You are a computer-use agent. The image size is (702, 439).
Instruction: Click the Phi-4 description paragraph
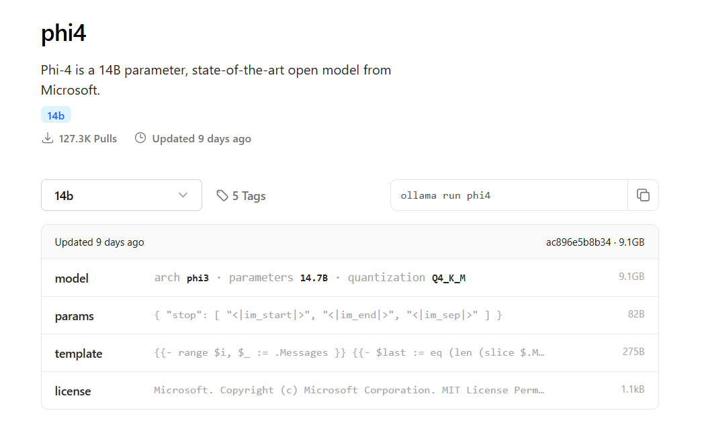[x=216, y=80]
